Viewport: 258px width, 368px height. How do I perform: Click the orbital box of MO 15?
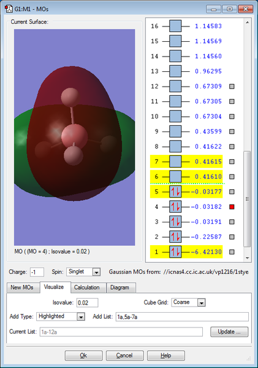[x=175, y=41]
